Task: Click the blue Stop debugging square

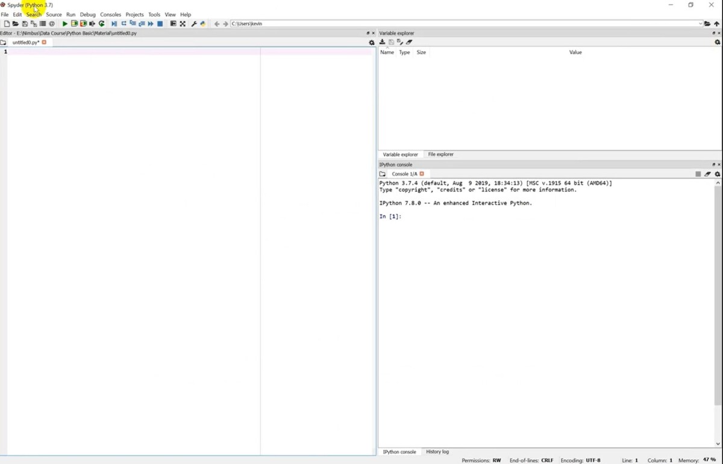Action: (160, 24)
